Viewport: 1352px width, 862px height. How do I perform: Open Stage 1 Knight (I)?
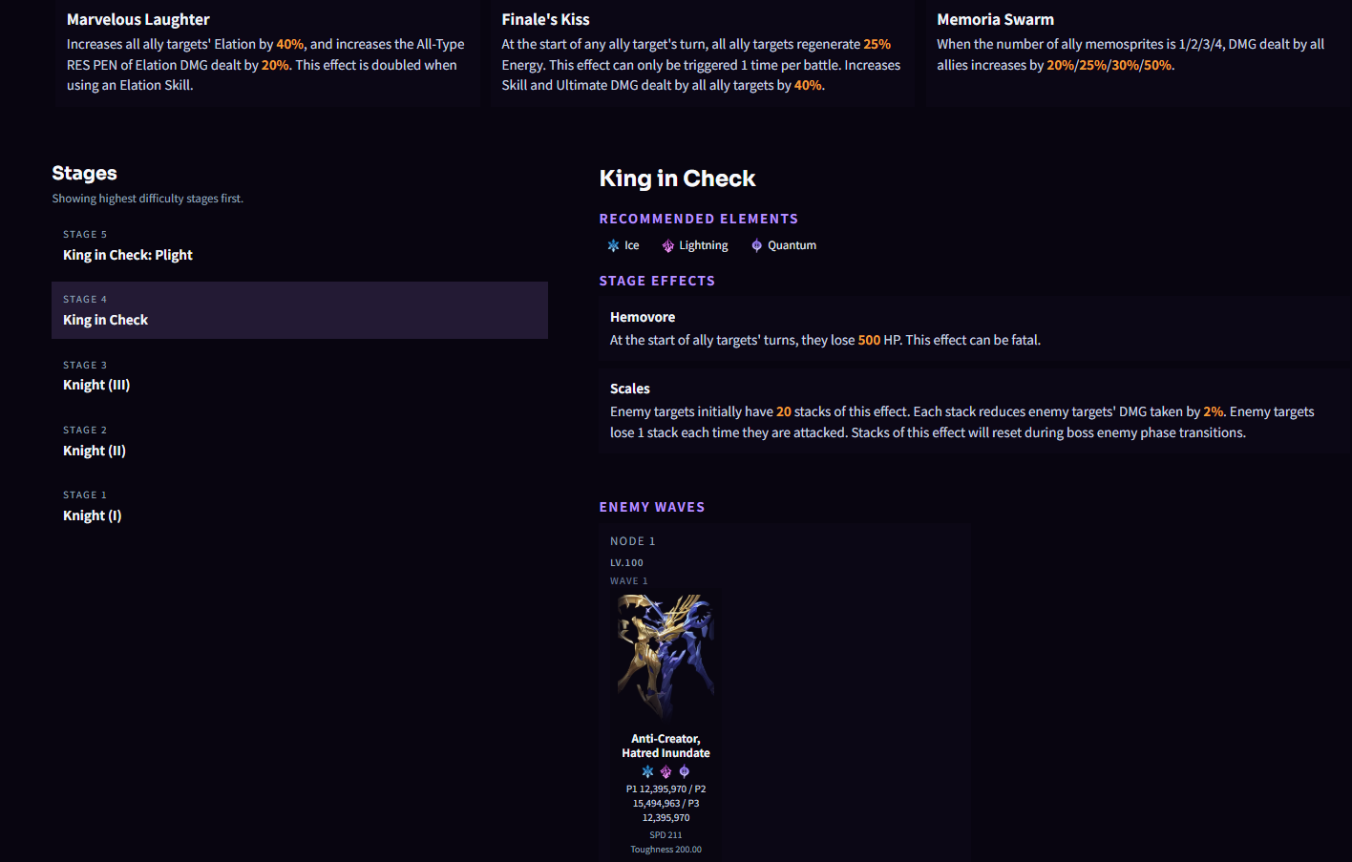300,506
